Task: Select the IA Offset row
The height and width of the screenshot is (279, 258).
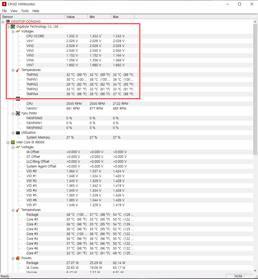Action: (139, 152)
